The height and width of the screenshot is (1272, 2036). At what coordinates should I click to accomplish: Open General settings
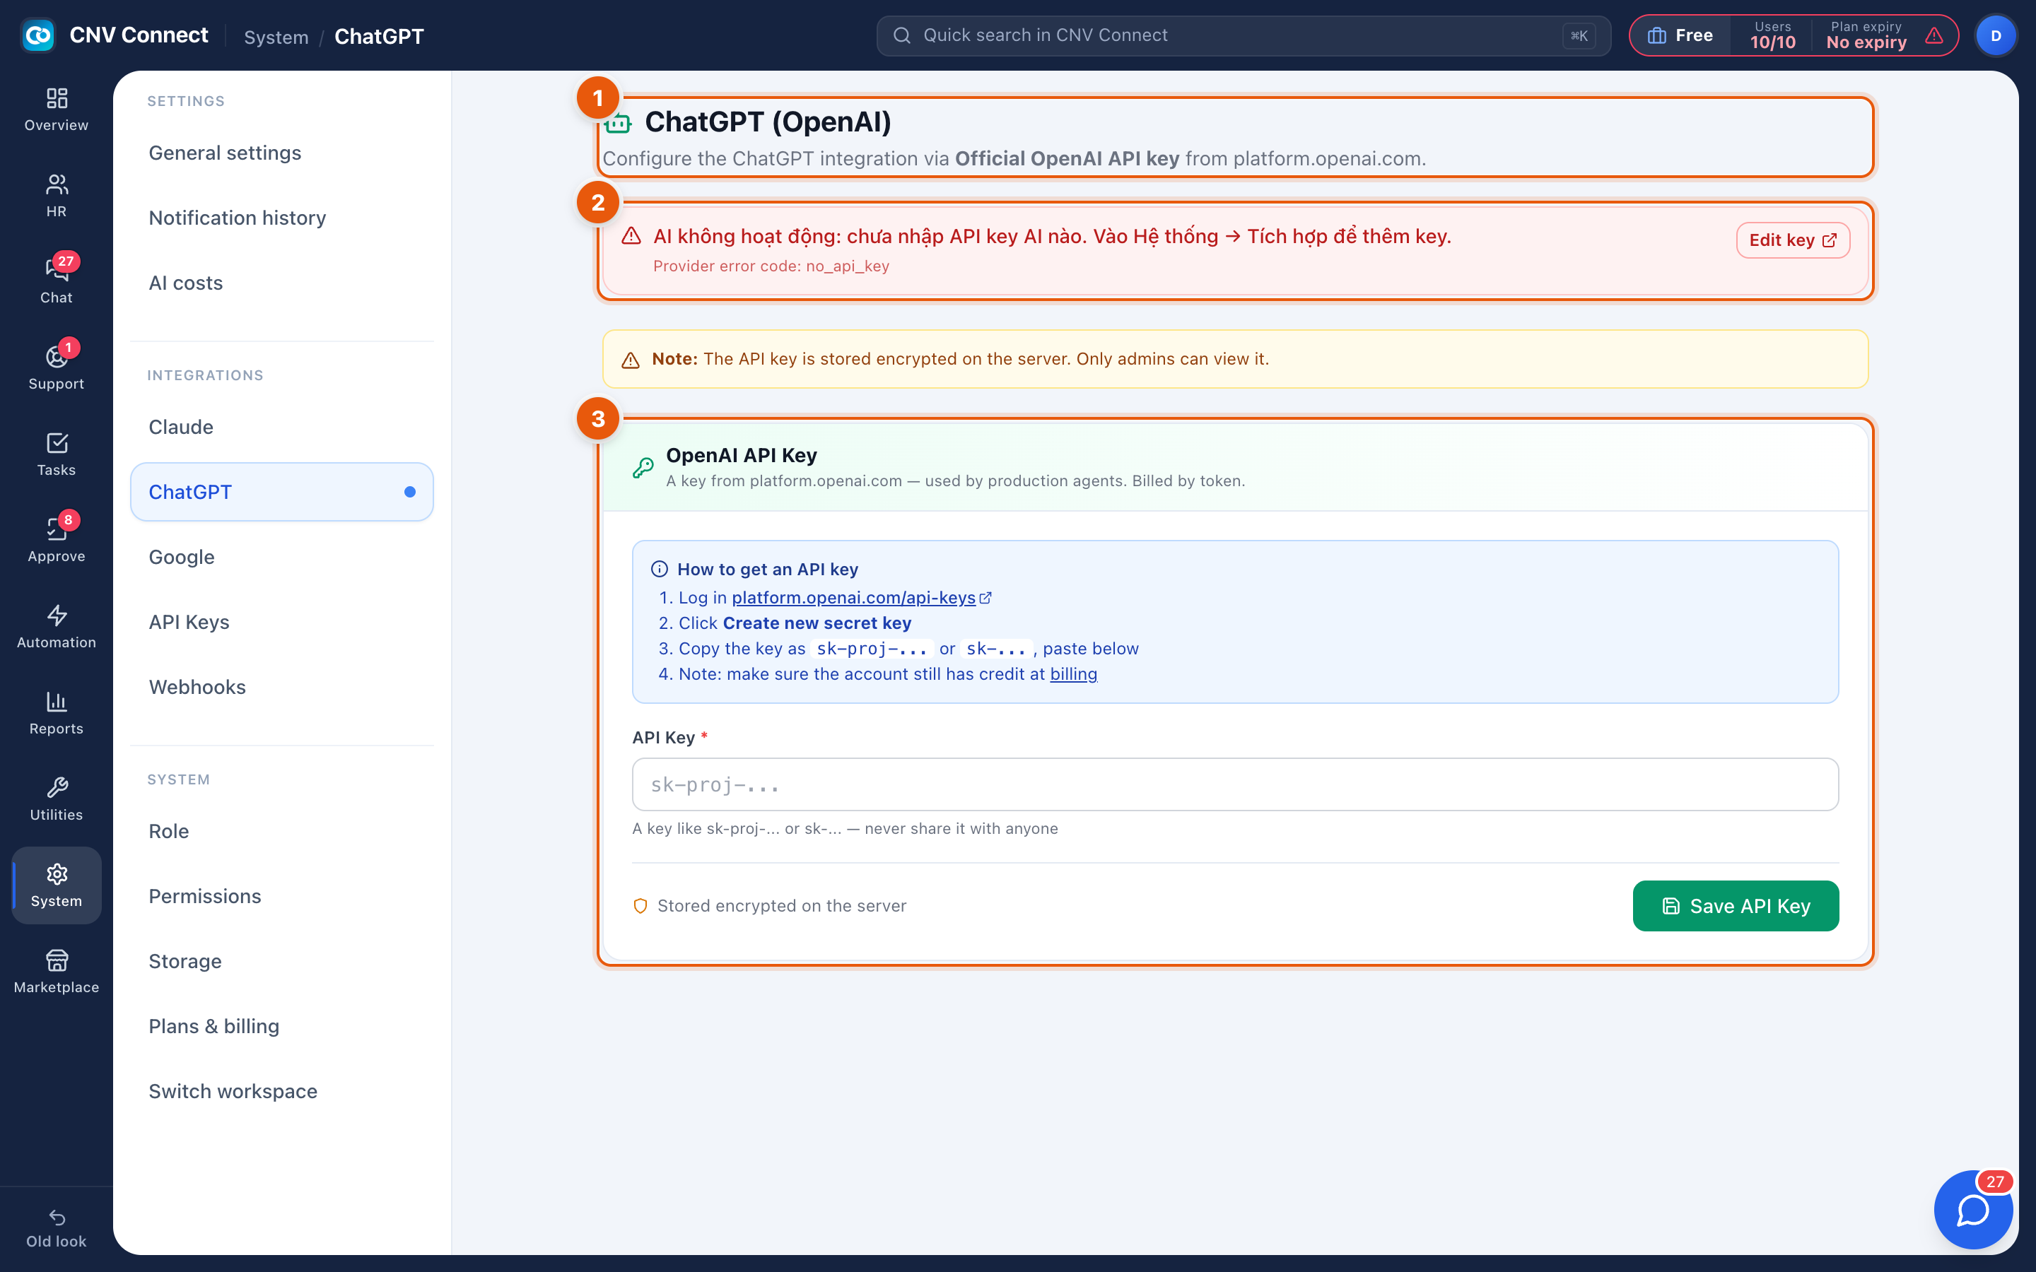282,153
